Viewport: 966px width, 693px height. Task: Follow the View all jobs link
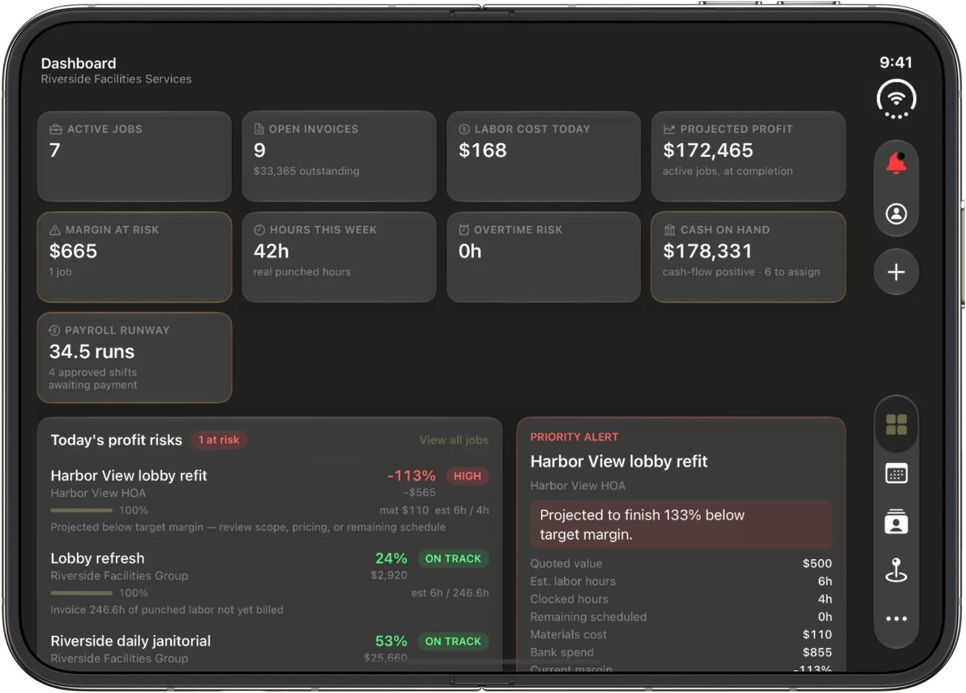454,440
